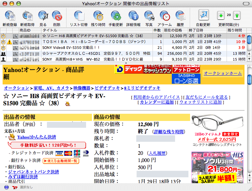Click camera icon in SONY Video8 row
The height and width of the screenshot is (191, 252).
click(x=16, y=48)
